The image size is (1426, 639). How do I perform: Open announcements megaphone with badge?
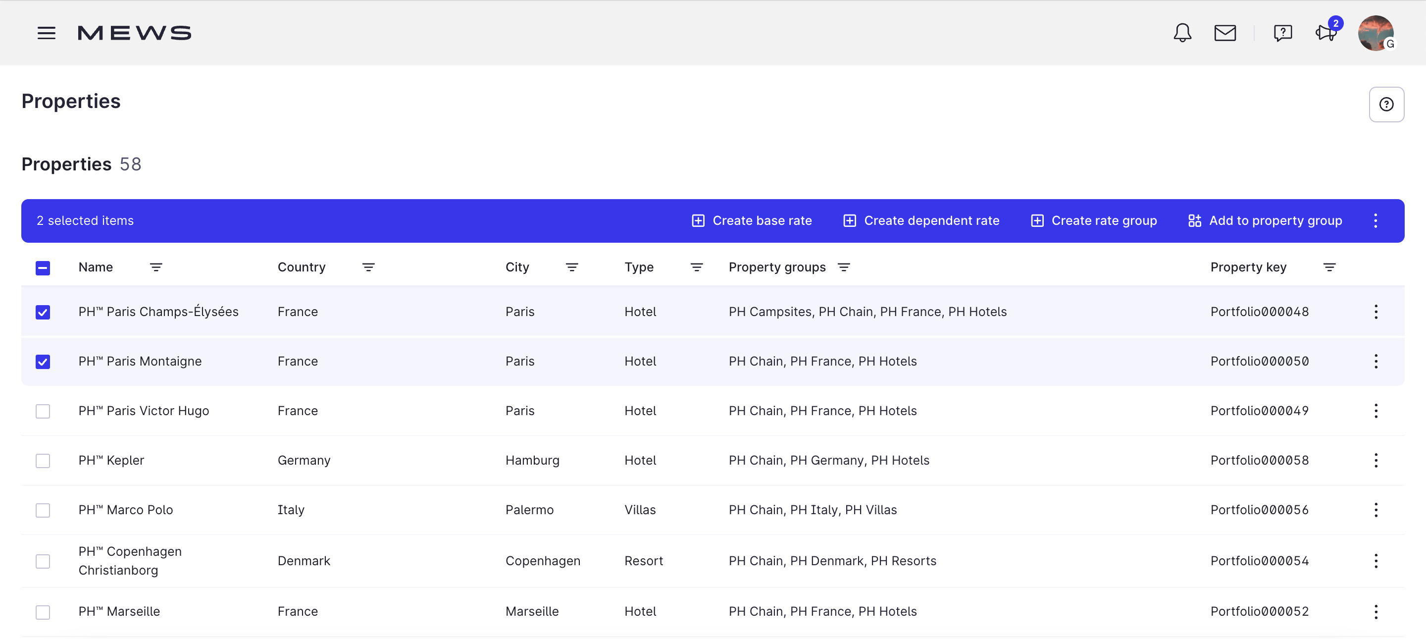click(1327, 32)
